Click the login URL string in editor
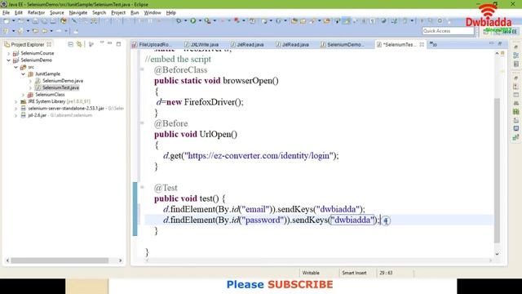This screenshot has width=522, height=294. 259,156
